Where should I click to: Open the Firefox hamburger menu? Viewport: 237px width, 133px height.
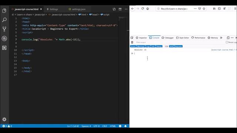(x=235, y=9)
